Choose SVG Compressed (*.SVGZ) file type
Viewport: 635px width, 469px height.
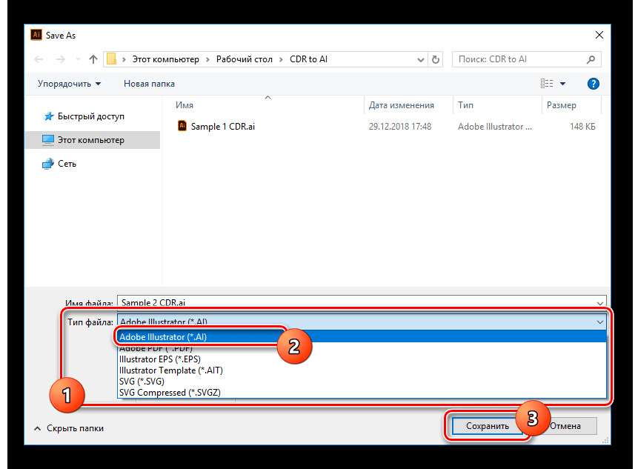pyautogui.click(x=362, y=393)
